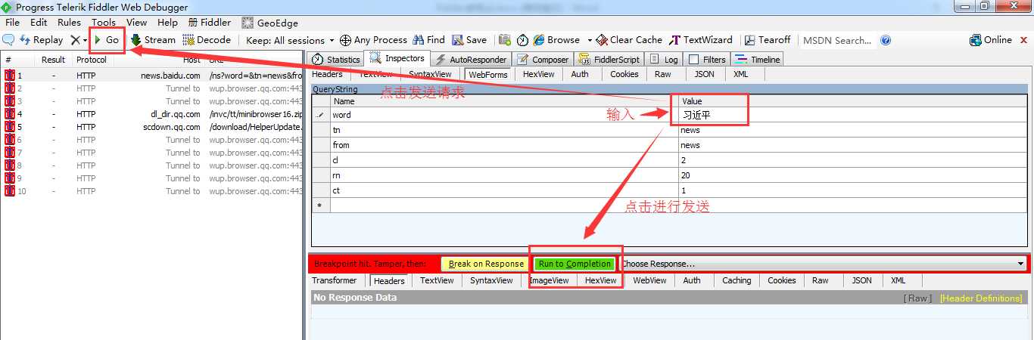This screenshot has width=1034, height=340.
Task: Expand the Browse dropdown arrow
Action: (589, 40)
